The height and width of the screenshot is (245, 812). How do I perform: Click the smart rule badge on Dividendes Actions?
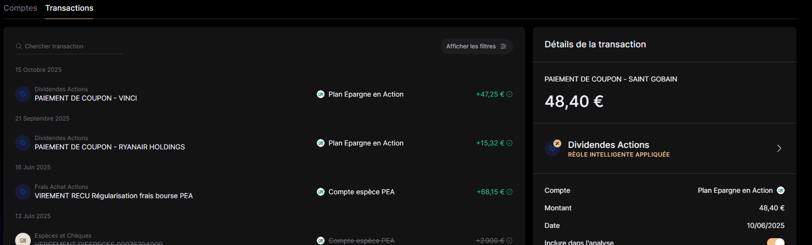click(x=557, y=143)
